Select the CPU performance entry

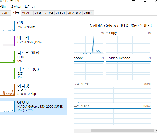[34, 26]
